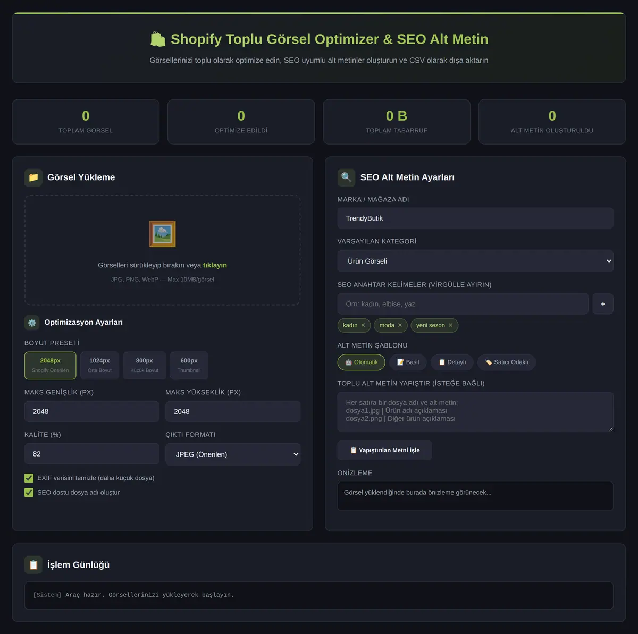Click the shopping bag logo icon in header
This screenshot has height=634, width=638.
coord(157,39)
